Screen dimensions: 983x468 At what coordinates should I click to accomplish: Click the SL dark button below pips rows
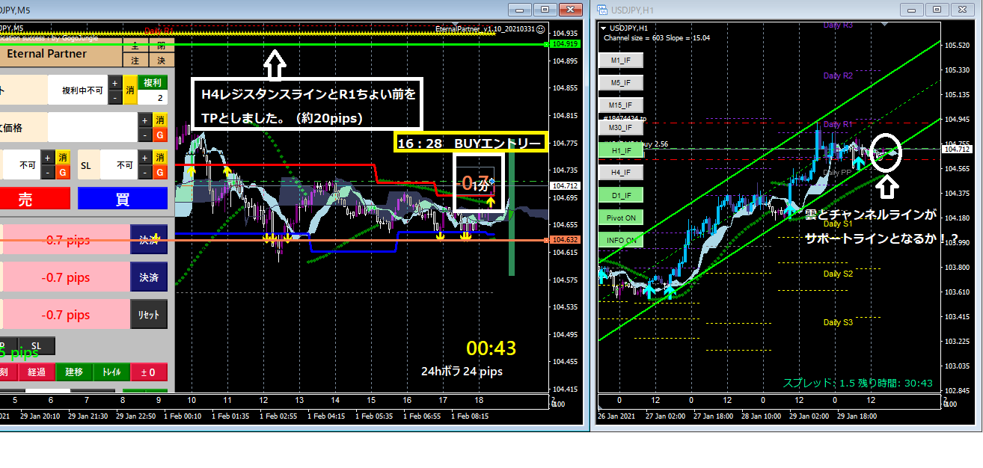(37, 345)
